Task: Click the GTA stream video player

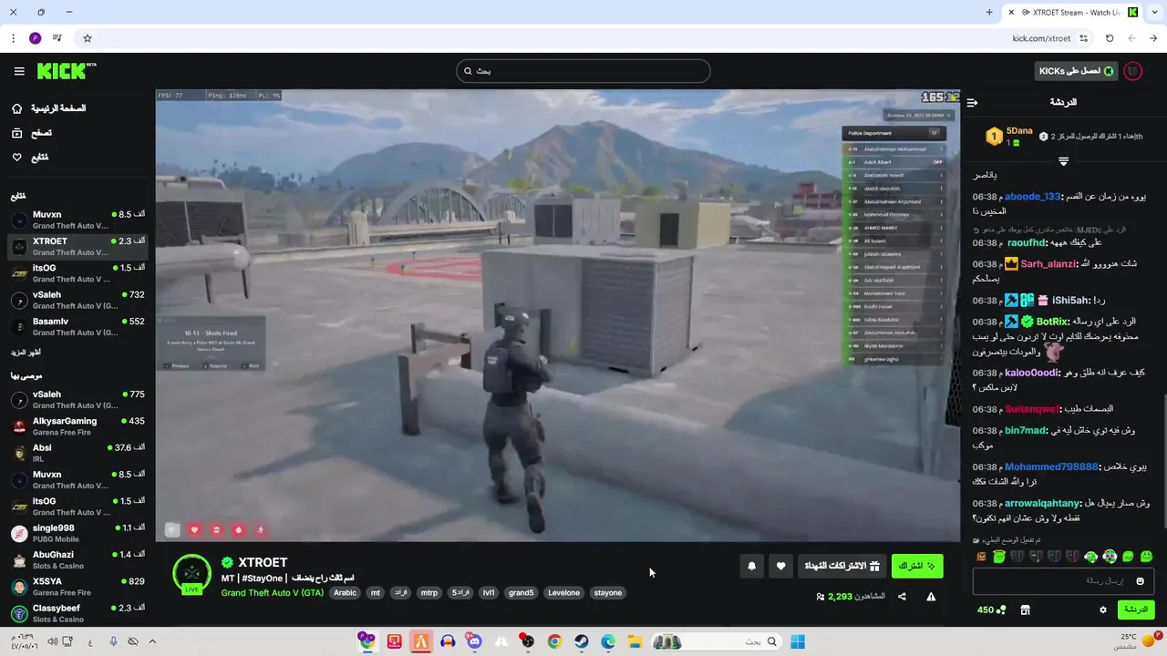Action: (557, 315)
